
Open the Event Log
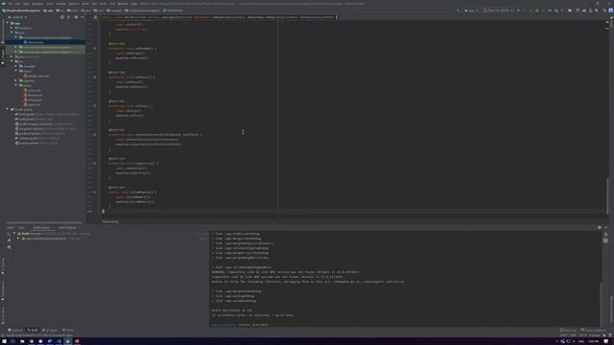(568, 330)
